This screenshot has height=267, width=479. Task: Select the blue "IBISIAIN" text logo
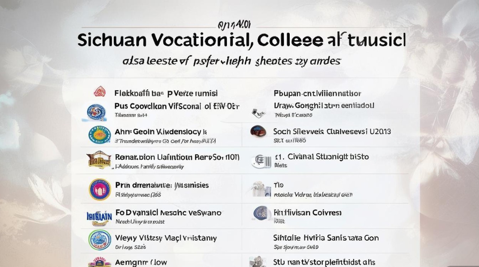coord(97,216)
